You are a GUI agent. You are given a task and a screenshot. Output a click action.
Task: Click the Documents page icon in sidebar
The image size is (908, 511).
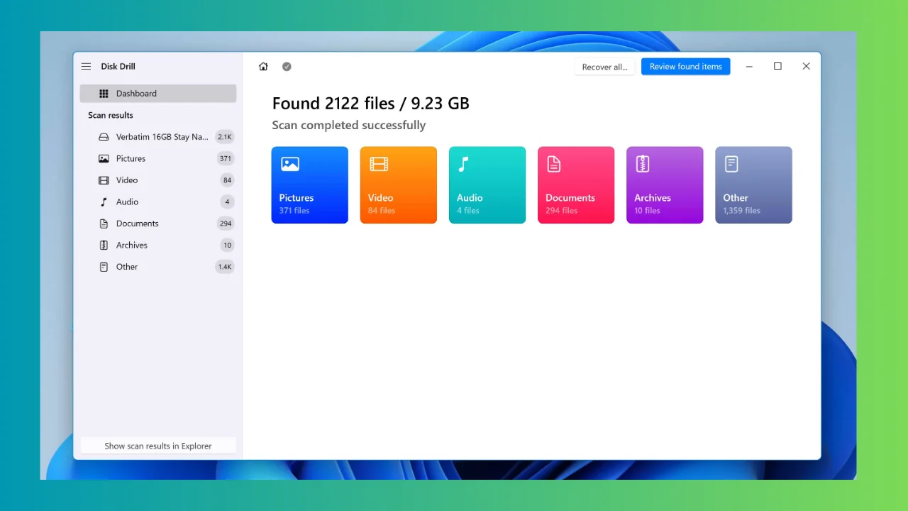coord(104,224)
